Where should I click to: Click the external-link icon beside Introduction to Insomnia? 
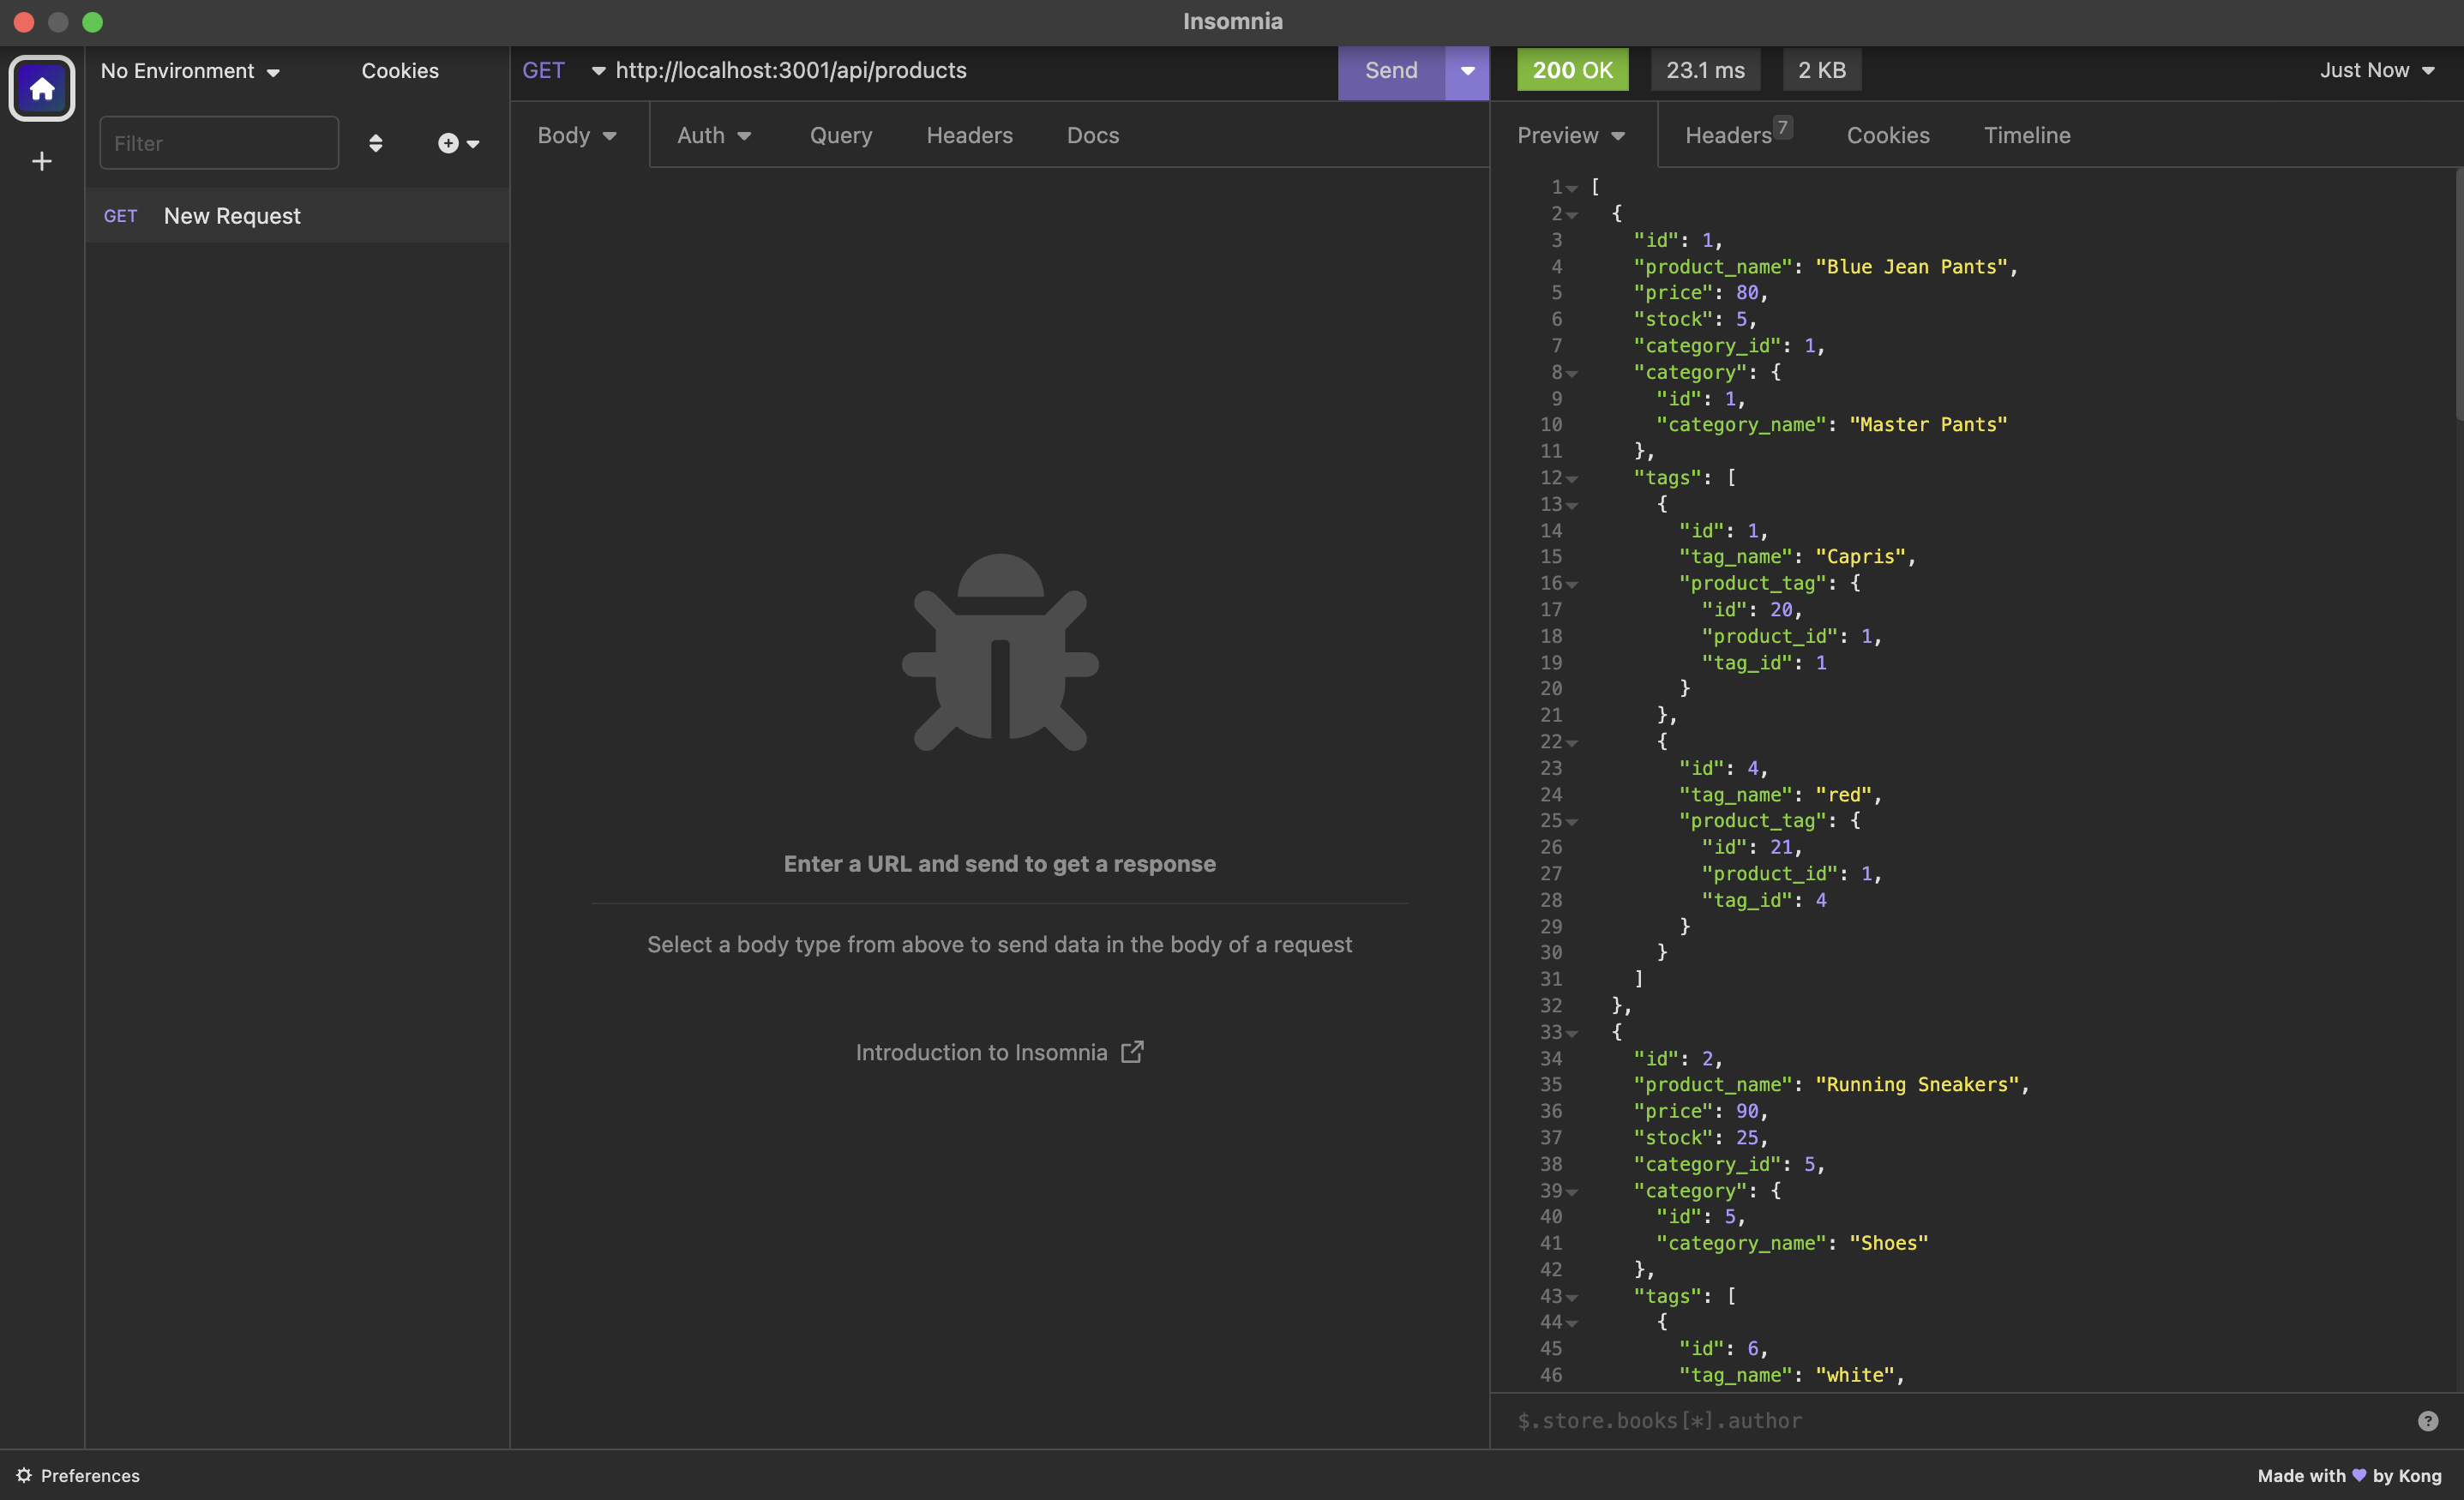[1132, 1052]
